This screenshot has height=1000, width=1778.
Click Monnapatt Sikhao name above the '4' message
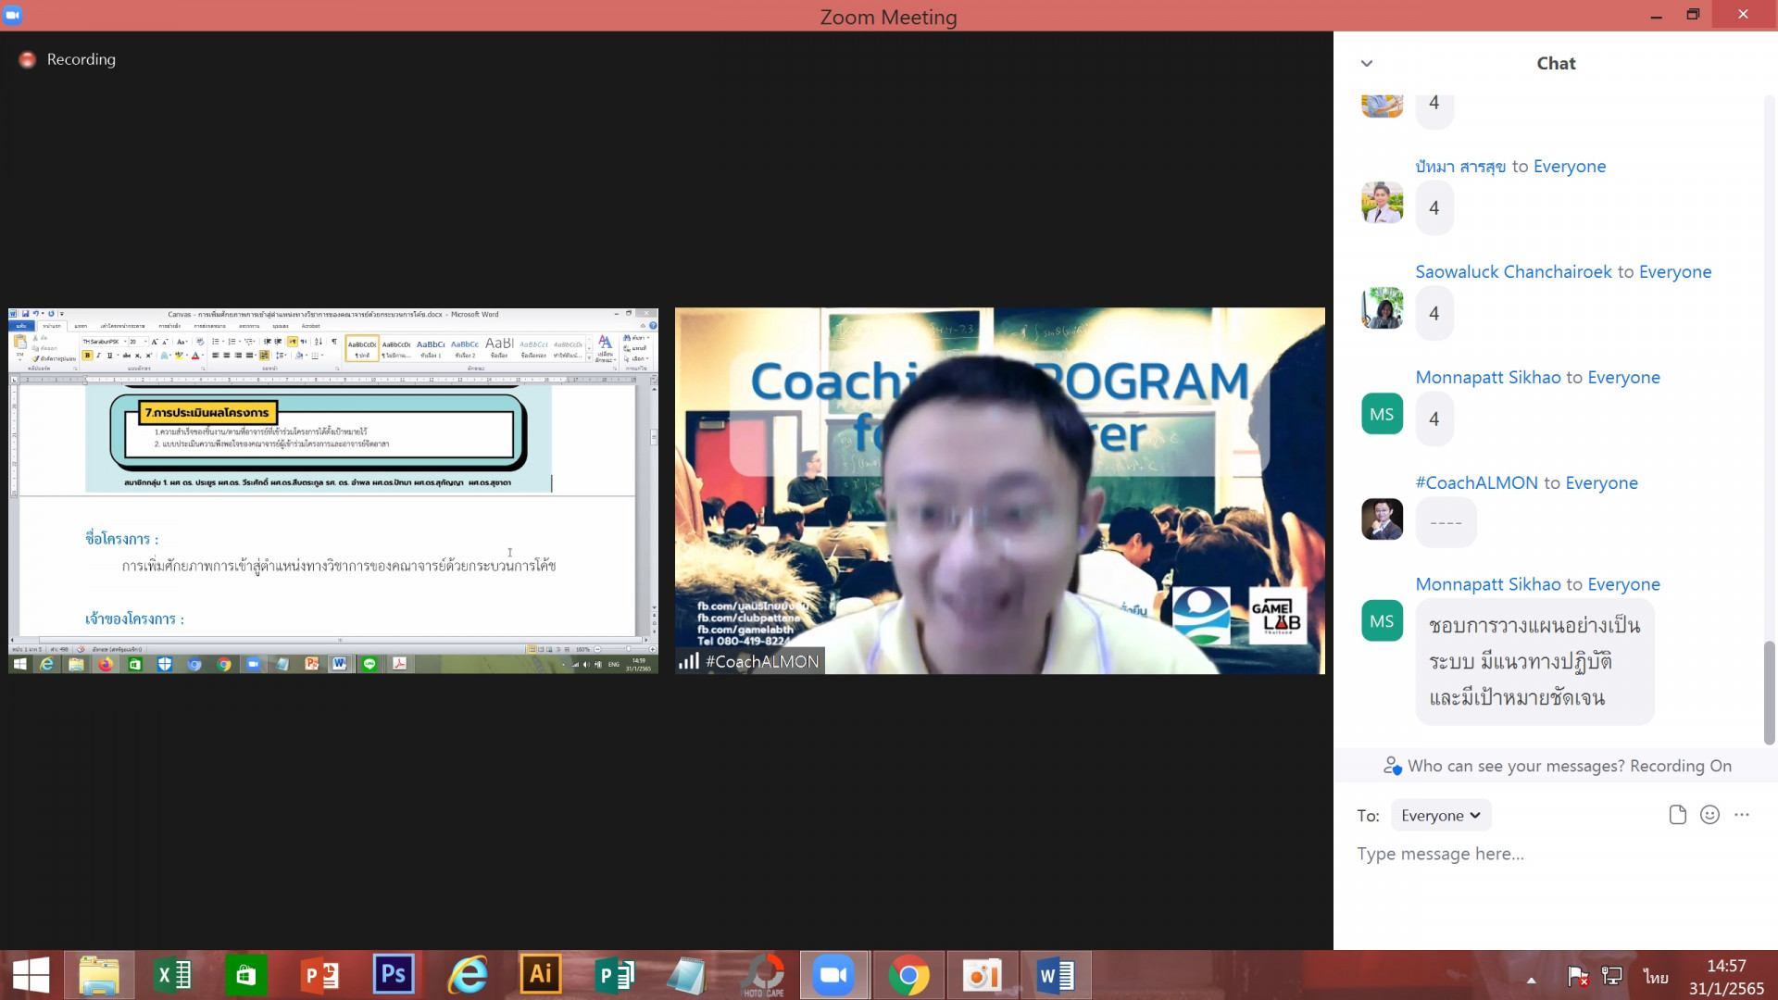coord(1488,377)
